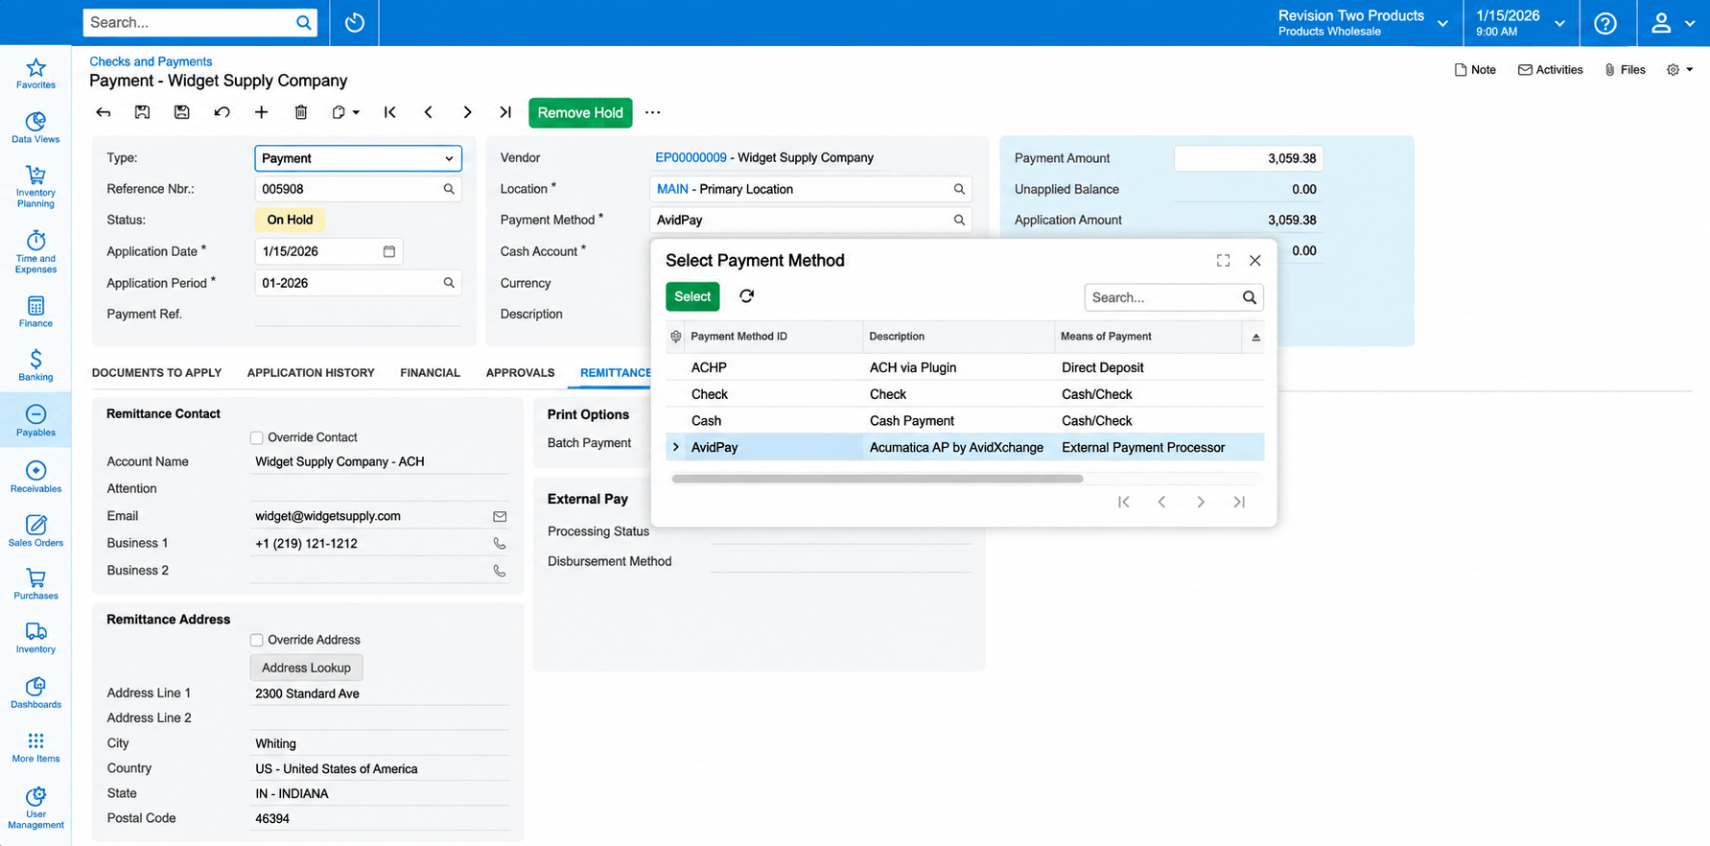Delete the payment with trash icon
The width and height of the screenshot is (1710, 846).
click(x=300, y=112)
